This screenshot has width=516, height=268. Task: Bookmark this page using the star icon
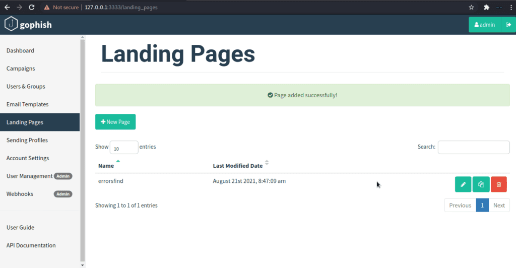click(471, 8)
